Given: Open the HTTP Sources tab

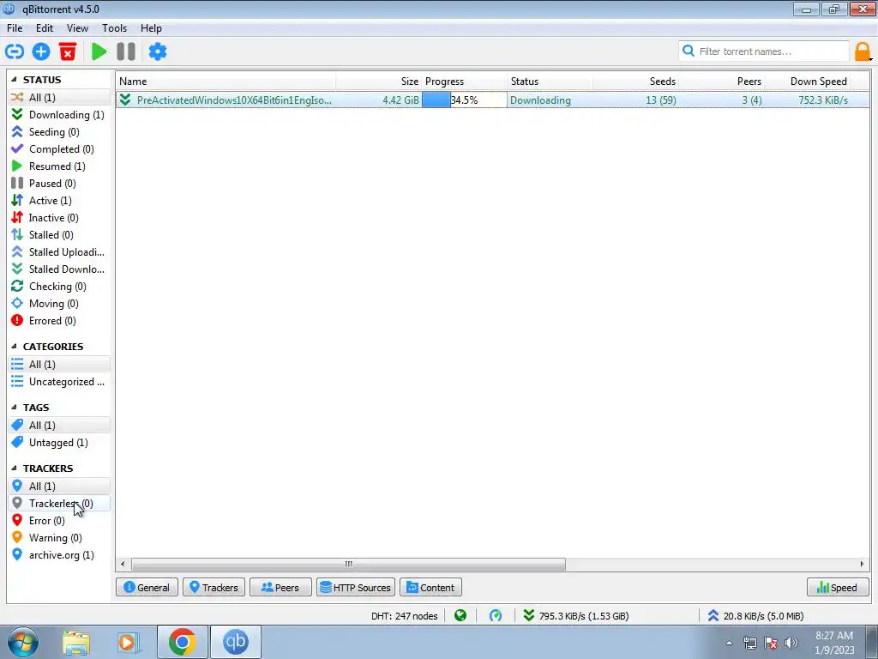Looking at the screenshot, I should pos(356,587).
